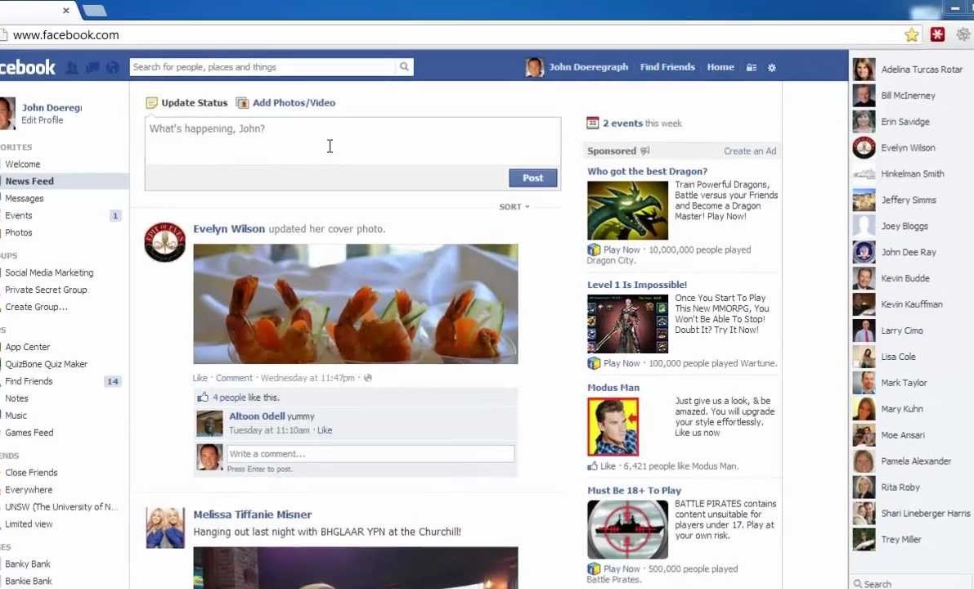This screenshot has width=974, height=589.
Task: Click Evelyn Wilson's profile picture in feed
Action: pos(164,242)
